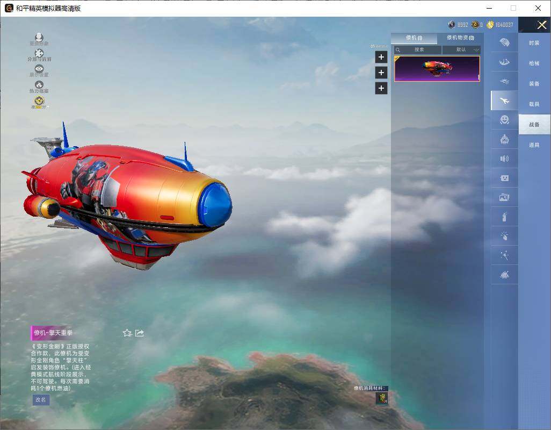This screenshot has height=430, width=551.
Task: Minimize the emulator window
Action: pos(489,8)
